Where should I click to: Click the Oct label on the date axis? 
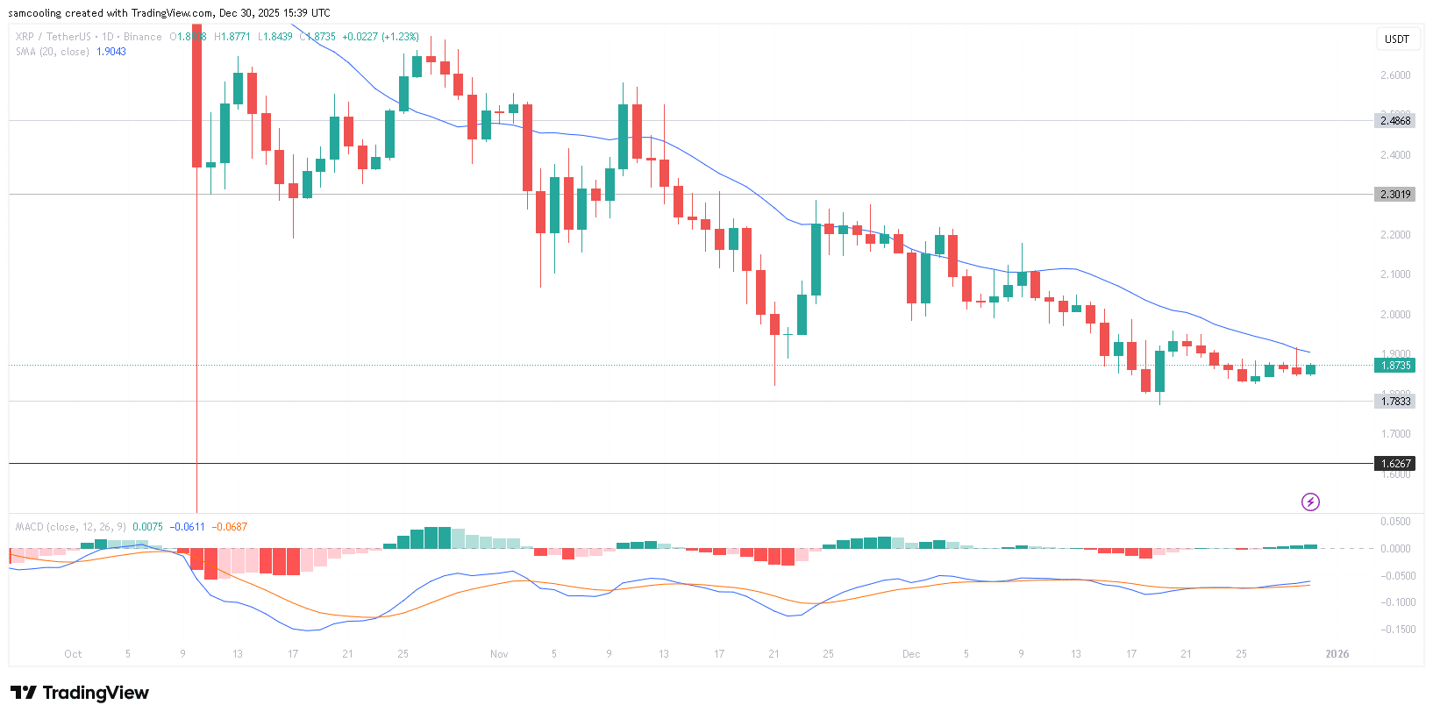[x=73, y=654]
